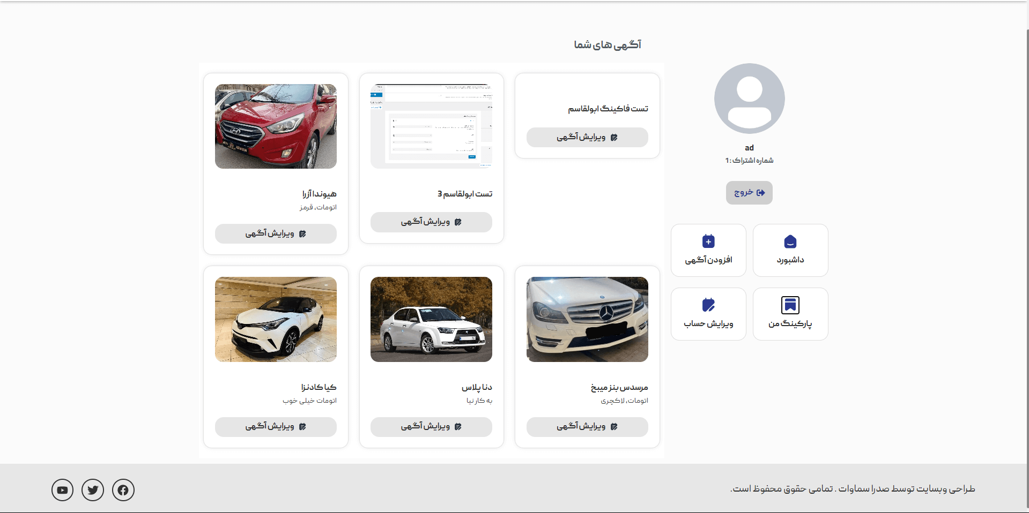Screen dimensions: 1029x513
Task: Click the user avatar picture
Action: (749, 99)
